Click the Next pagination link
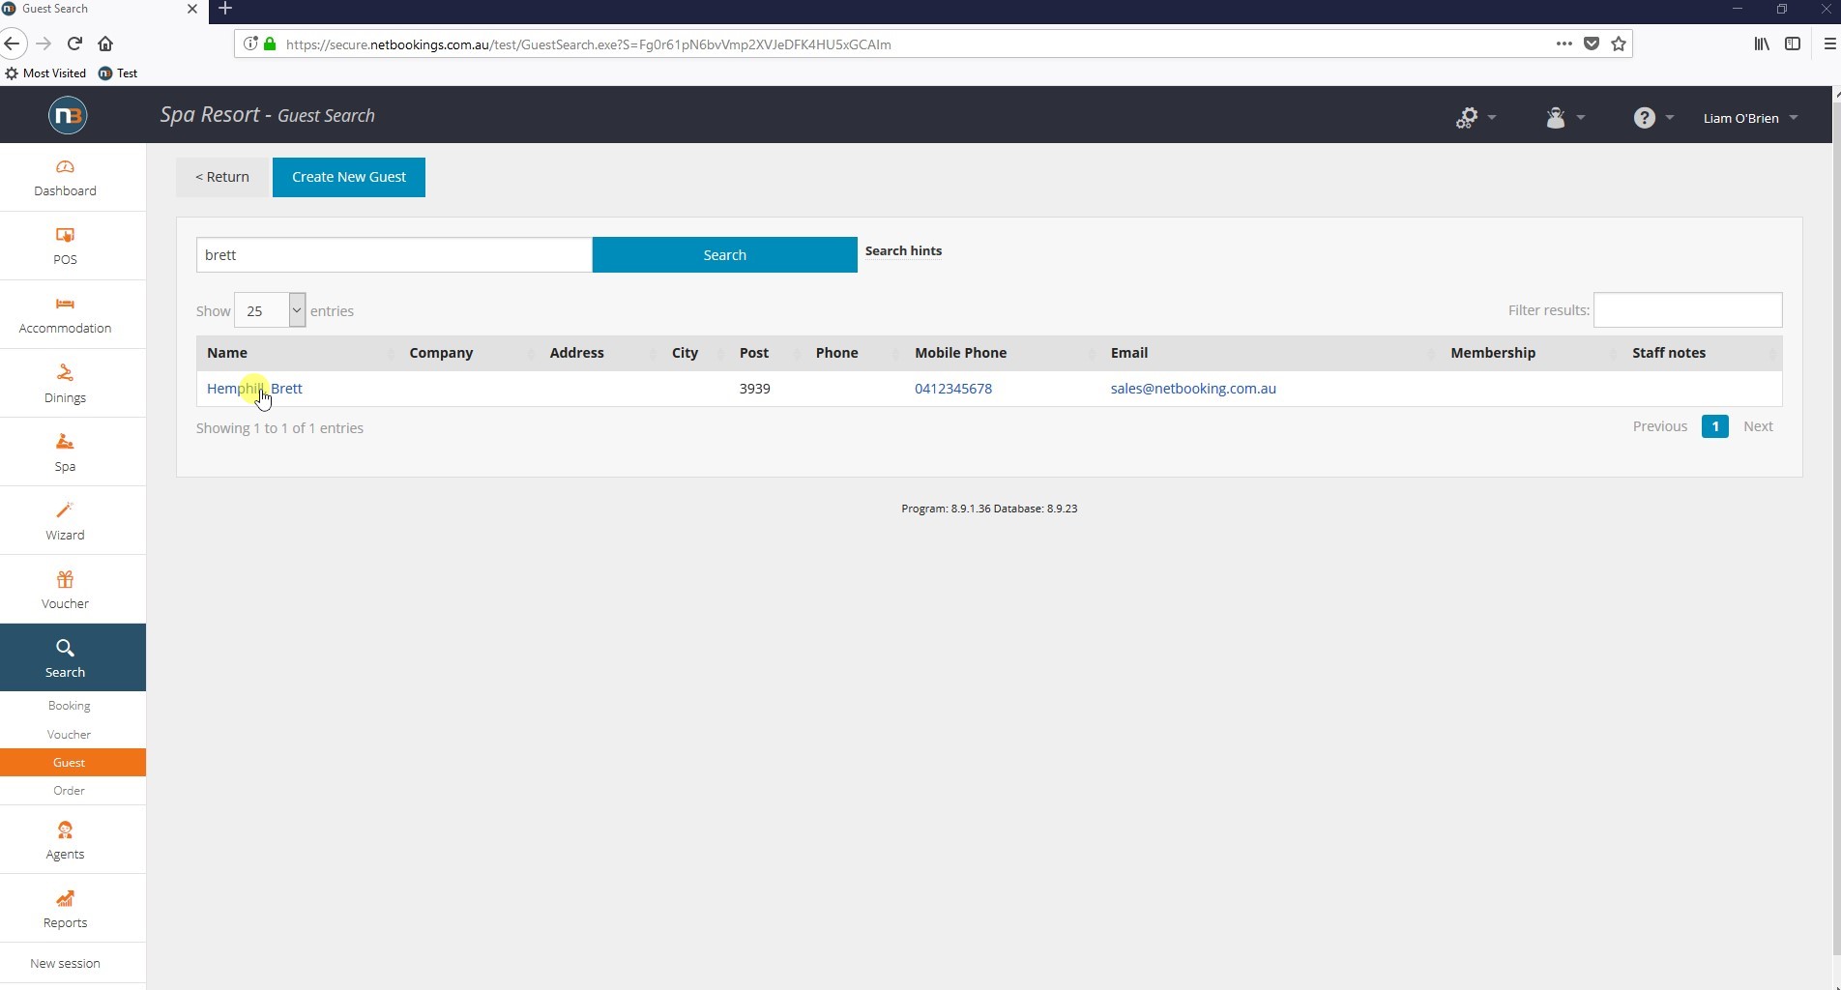The height and width of the screenshot is (990, 1841). pyautogui.click(x=1758, y=426)
